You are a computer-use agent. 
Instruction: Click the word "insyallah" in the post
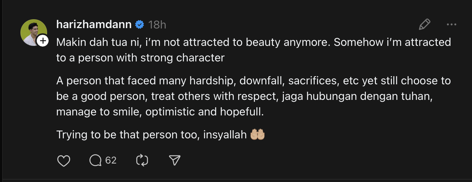click(x=225, y=135)
